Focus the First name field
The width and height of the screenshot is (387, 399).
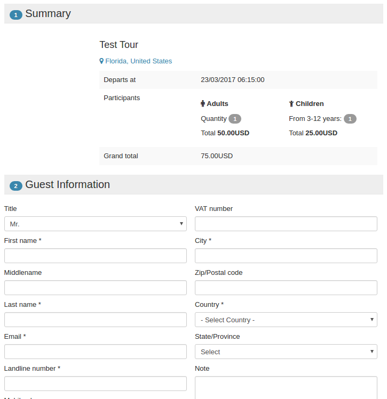tap(96, 256)
